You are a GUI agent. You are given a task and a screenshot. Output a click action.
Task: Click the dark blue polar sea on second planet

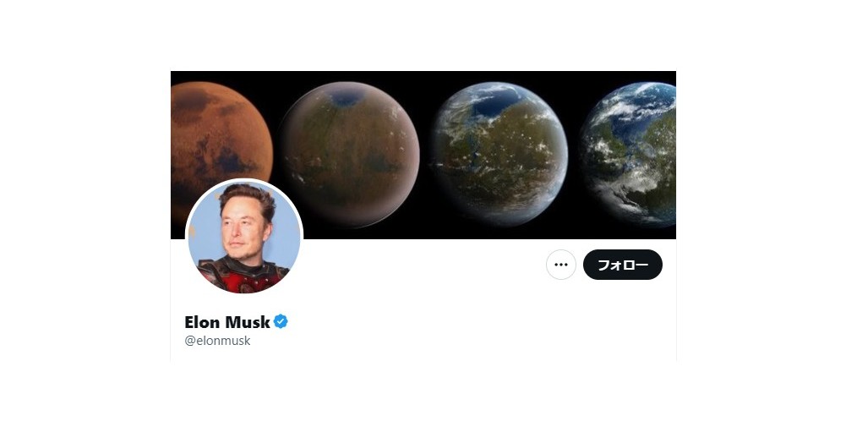click(x=346, y=99)
